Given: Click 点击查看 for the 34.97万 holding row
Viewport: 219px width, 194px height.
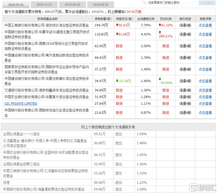Looking at the screenshot, I should pos(205,81).
